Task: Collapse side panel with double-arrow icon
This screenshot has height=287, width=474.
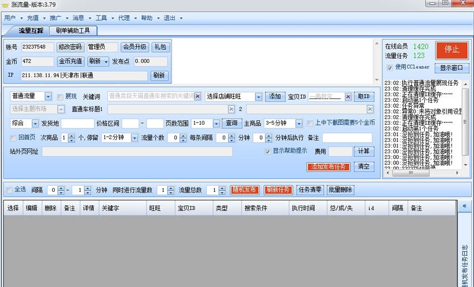Action: [464, 206]
